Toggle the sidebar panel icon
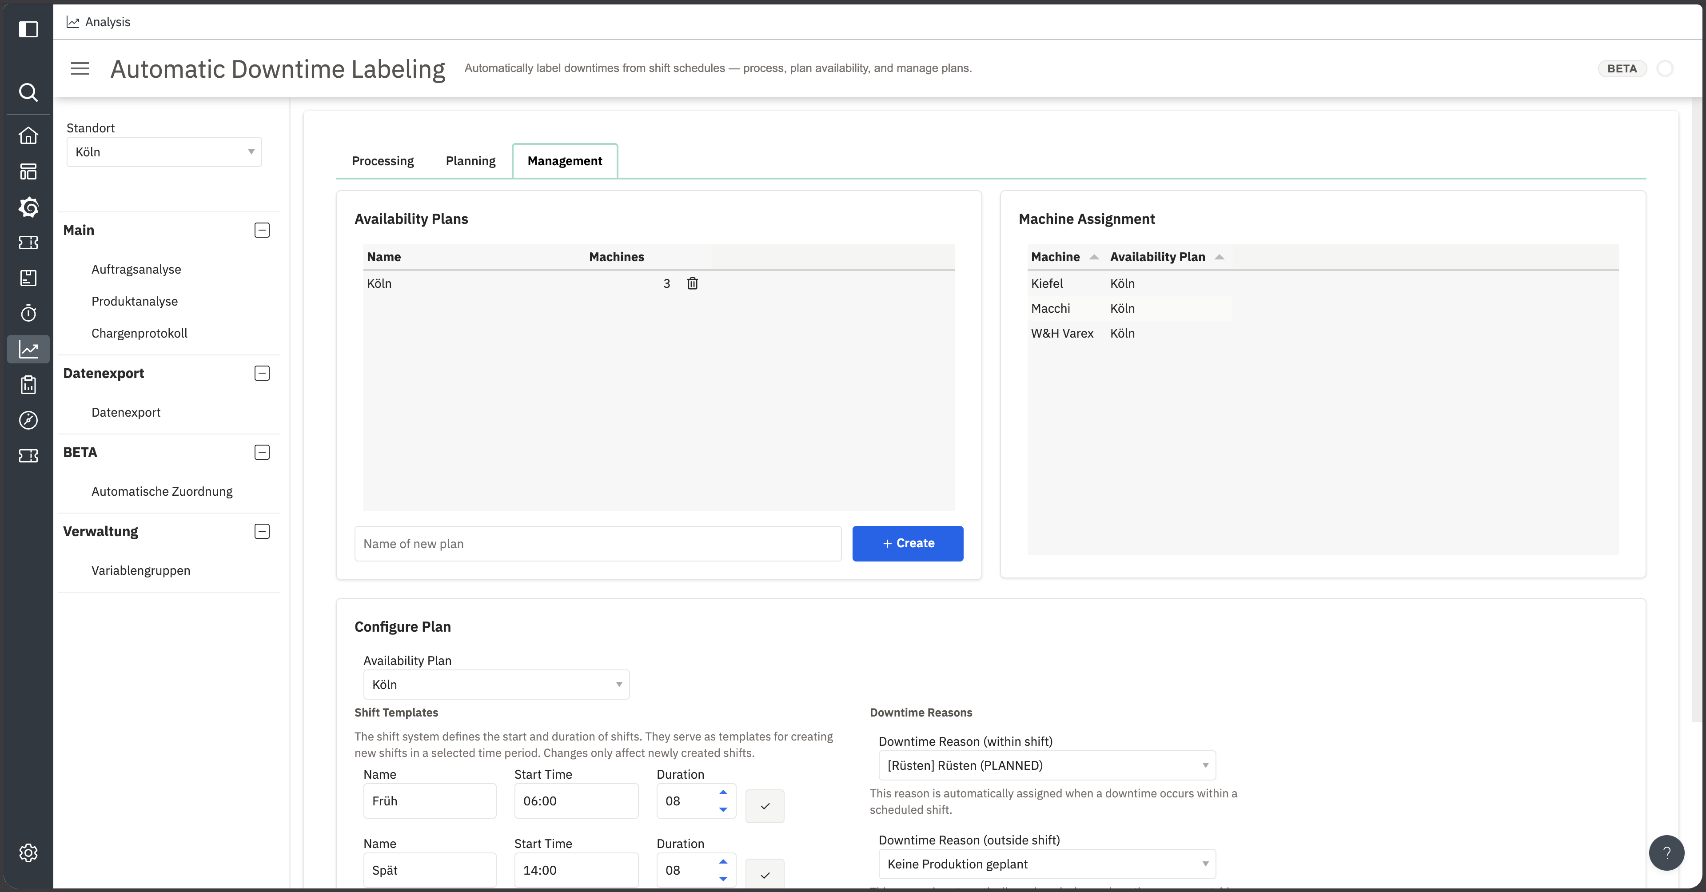The image size is (1706, 892). (28, 29)
